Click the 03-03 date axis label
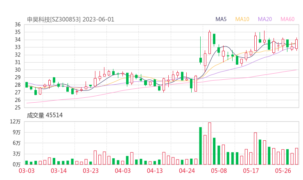303x180 pixels. (x=27, y=171)
